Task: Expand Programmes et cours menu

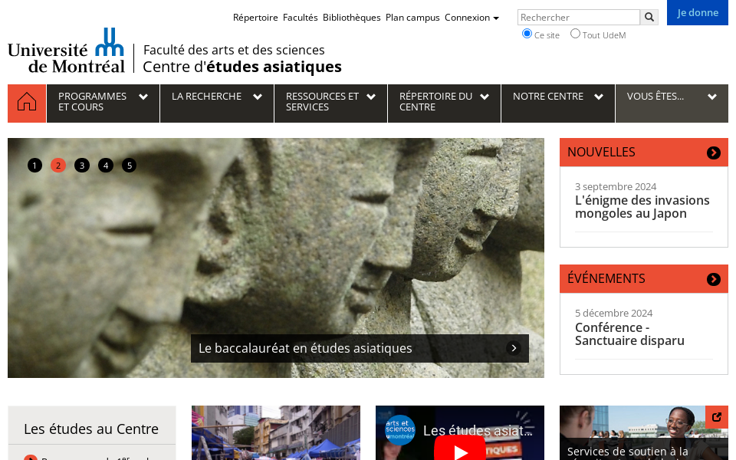Action: point(103,103)
